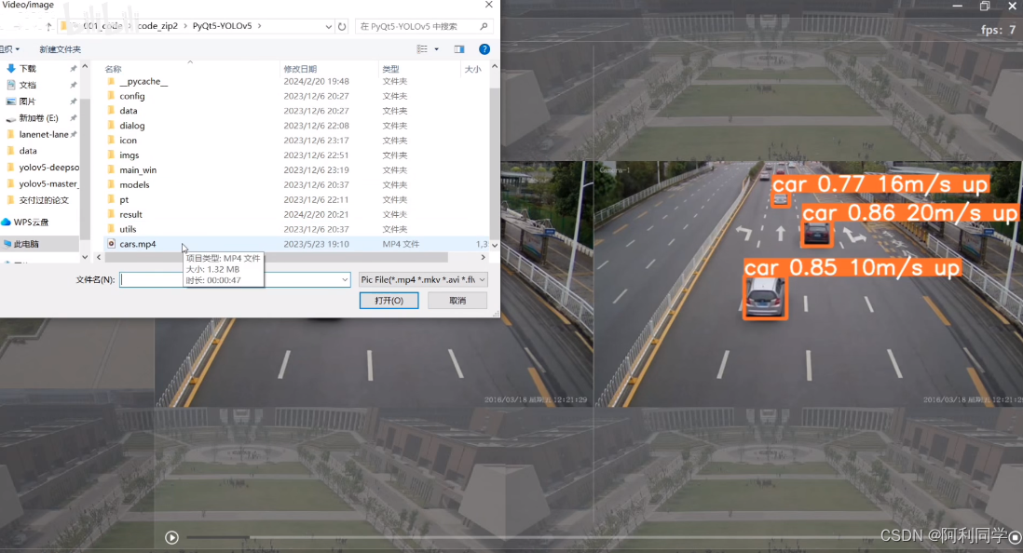Expand the file name history dropdown

coord(345,279)
